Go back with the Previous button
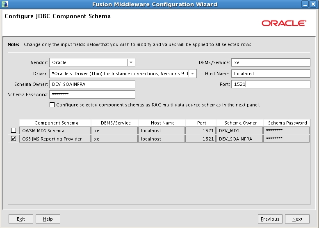The height and width of the screenshot is (228, 319). click(270, 219)
